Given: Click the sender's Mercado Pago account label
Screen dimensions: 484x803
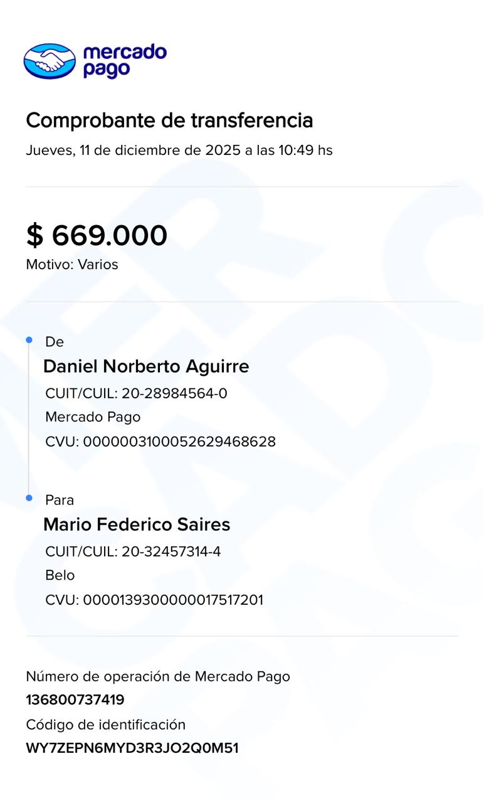Looking at the screenshot, I should [93, 417].
